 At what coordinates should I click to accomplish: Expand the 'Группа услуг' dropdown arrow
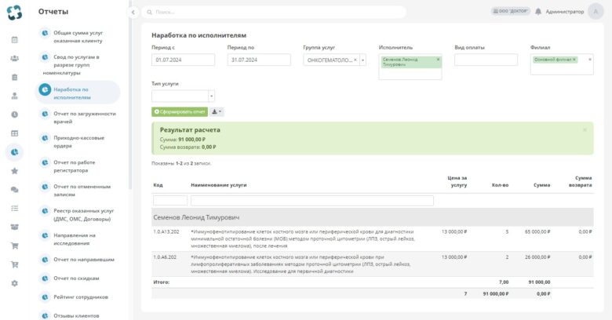pos(363,60)
